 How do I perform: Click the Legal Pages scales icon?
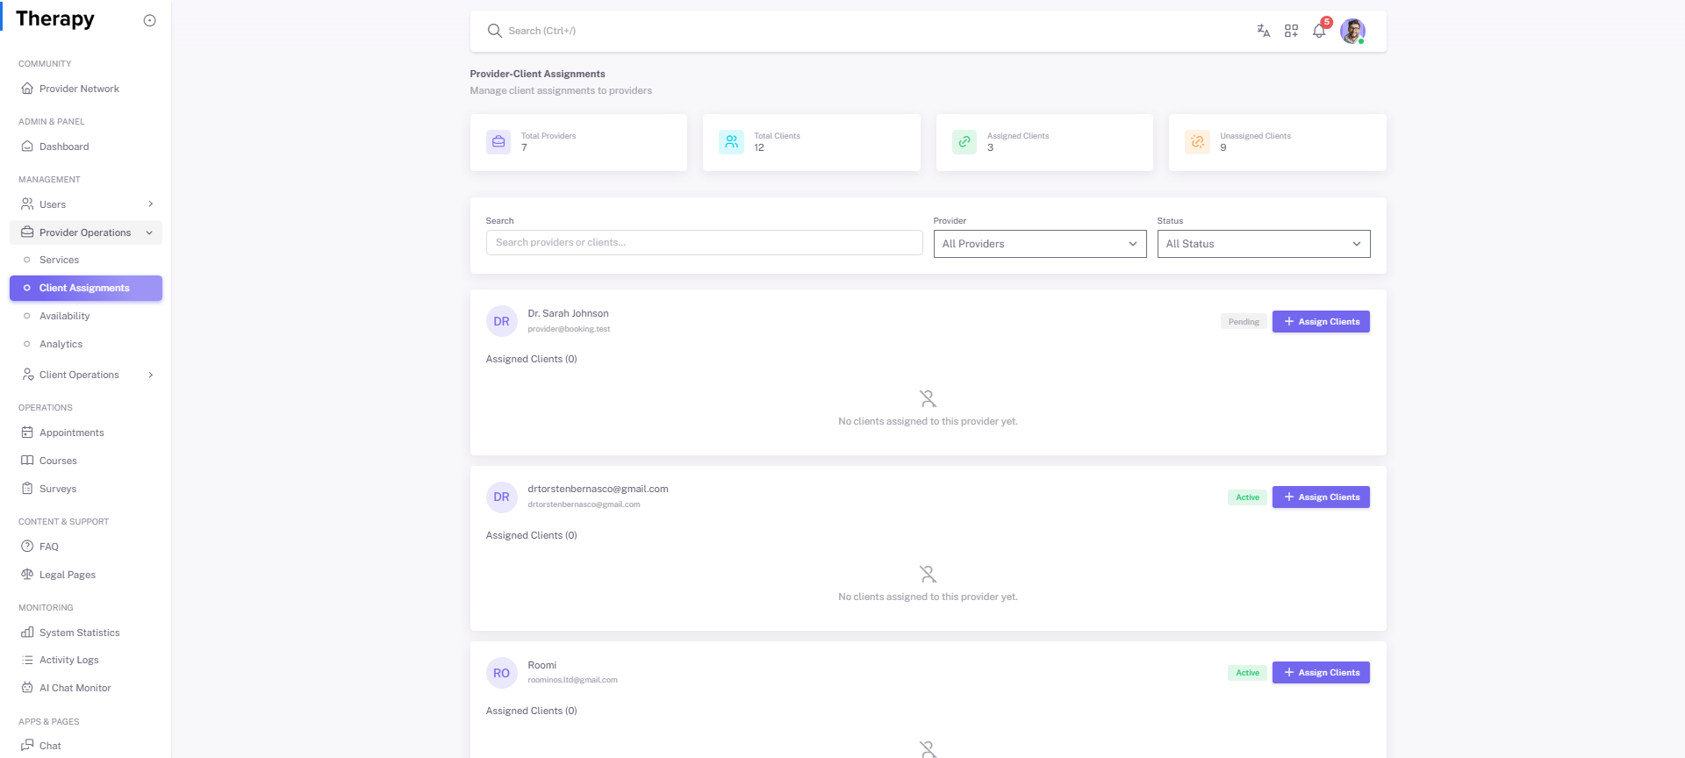tap(27, 575)
